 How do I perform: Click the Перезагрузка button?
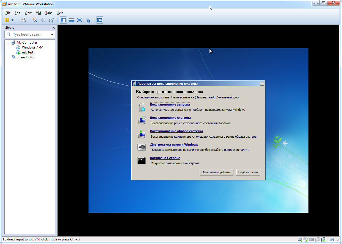(248, 172)
